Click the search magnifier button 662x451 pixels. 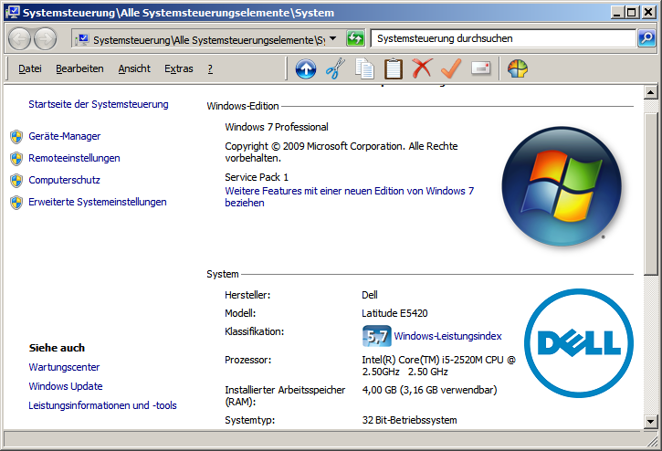[646, 38]
